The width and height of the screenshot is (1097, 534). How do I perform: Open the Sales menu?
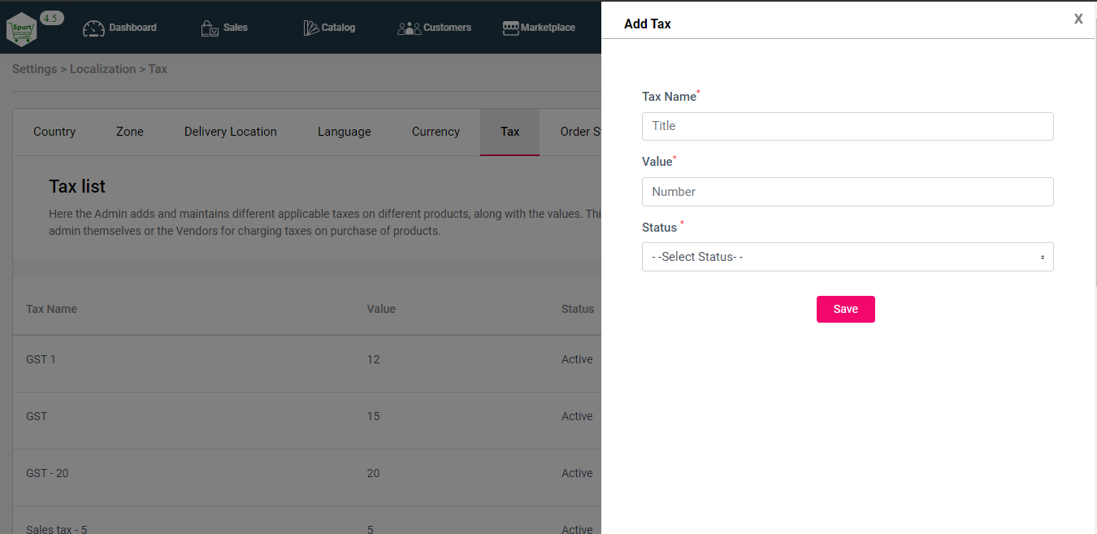224,28
